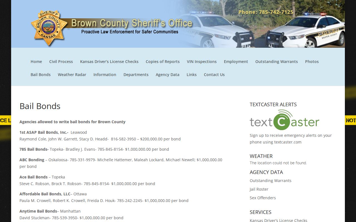Click the TEXTCASTER ALERTS heading
Viewport: 356px width, 222px height.
pyautogui.click(x=273, y=105)
